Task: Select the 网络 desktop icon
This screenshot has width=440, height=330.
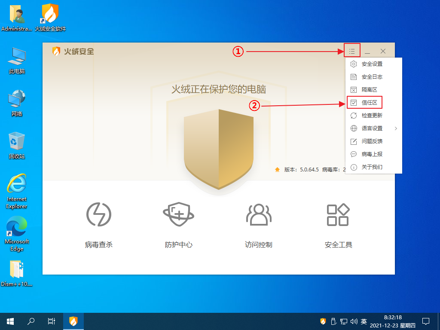Action: click(x=17, y=103)
